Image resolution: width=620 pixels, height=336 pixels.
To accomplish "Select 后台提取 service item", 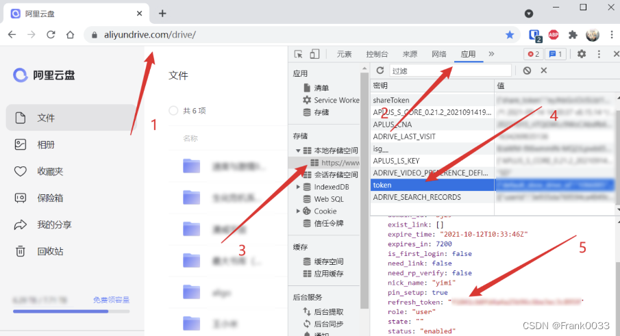I will point(323,312).
